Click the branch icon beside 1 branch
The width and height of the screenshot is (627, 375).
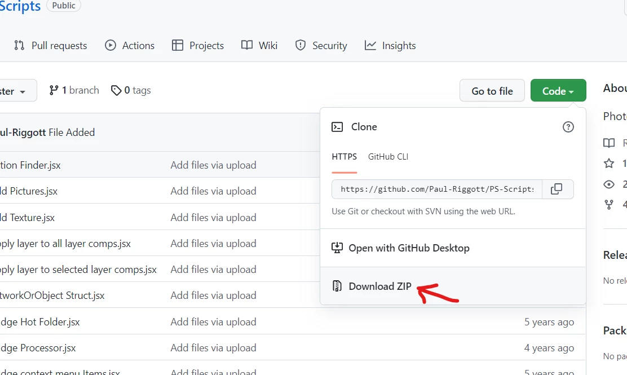[54, 90]
